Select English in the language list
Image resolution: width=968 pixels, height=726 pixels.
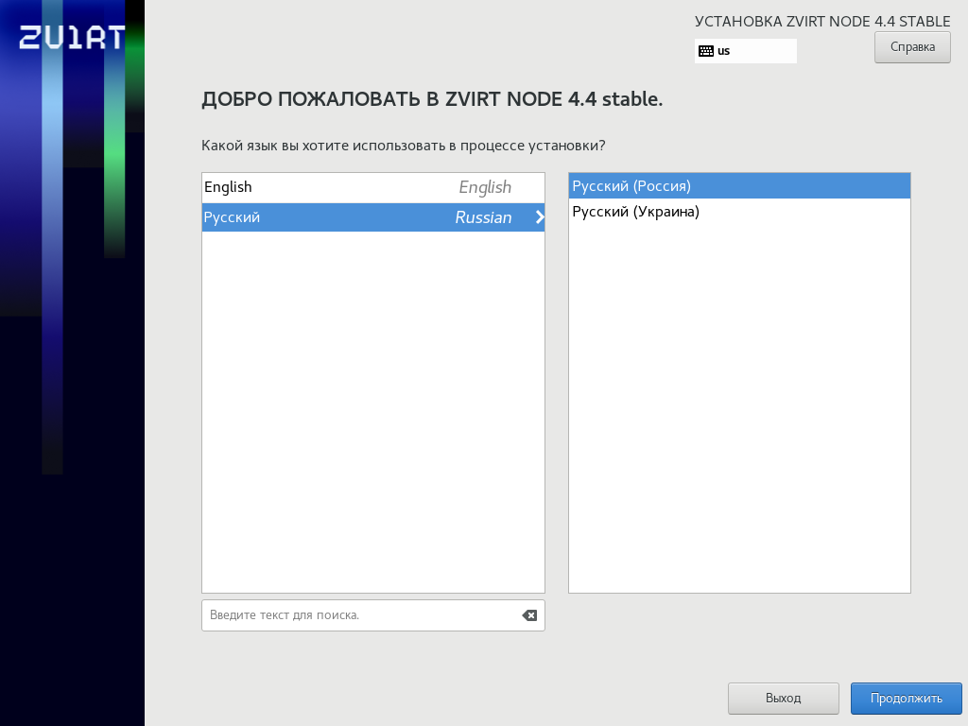[x=372, y=188]
